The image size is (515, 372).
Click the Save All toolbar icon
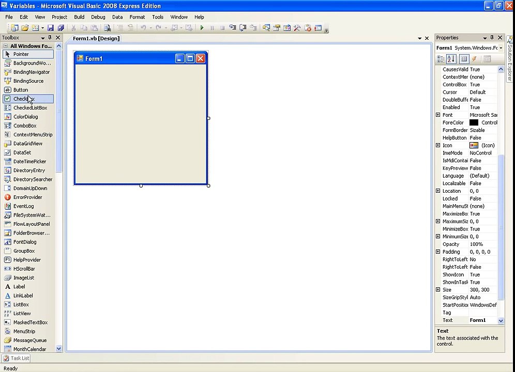(x=61, y=28)
